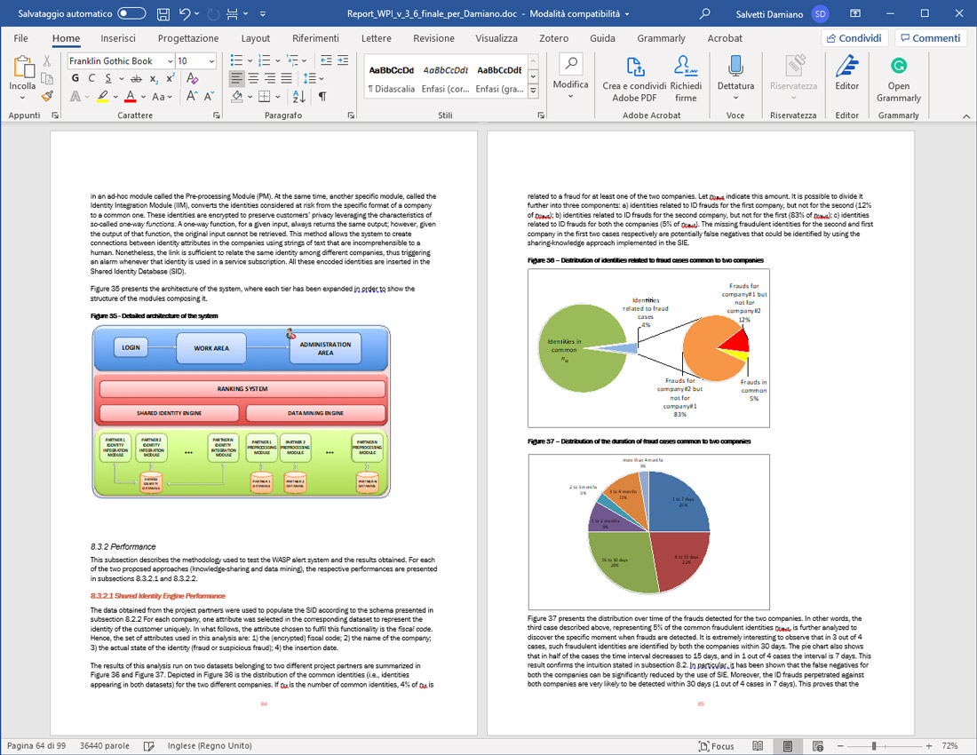The height and width of the screenshot is (755, 977).
Task: Show paragraph marks with pilcrow icon
Action: pyautogui.click(x=322, y=97)
